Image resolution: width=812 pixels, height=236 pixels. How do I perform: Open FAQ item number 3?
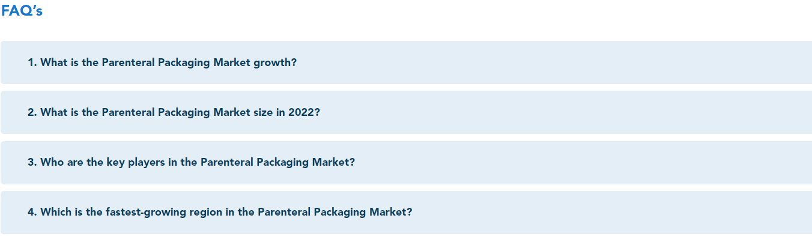point(406,162)
